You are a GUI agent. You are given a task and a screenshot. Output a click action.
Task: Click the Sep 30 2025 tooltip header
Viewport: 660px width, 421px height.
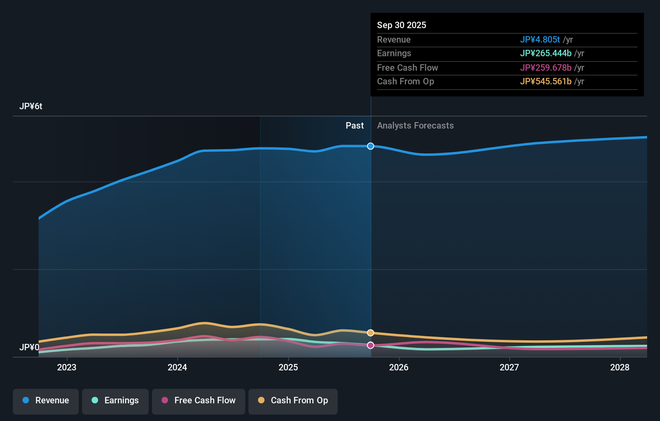[x=402, y=25]
